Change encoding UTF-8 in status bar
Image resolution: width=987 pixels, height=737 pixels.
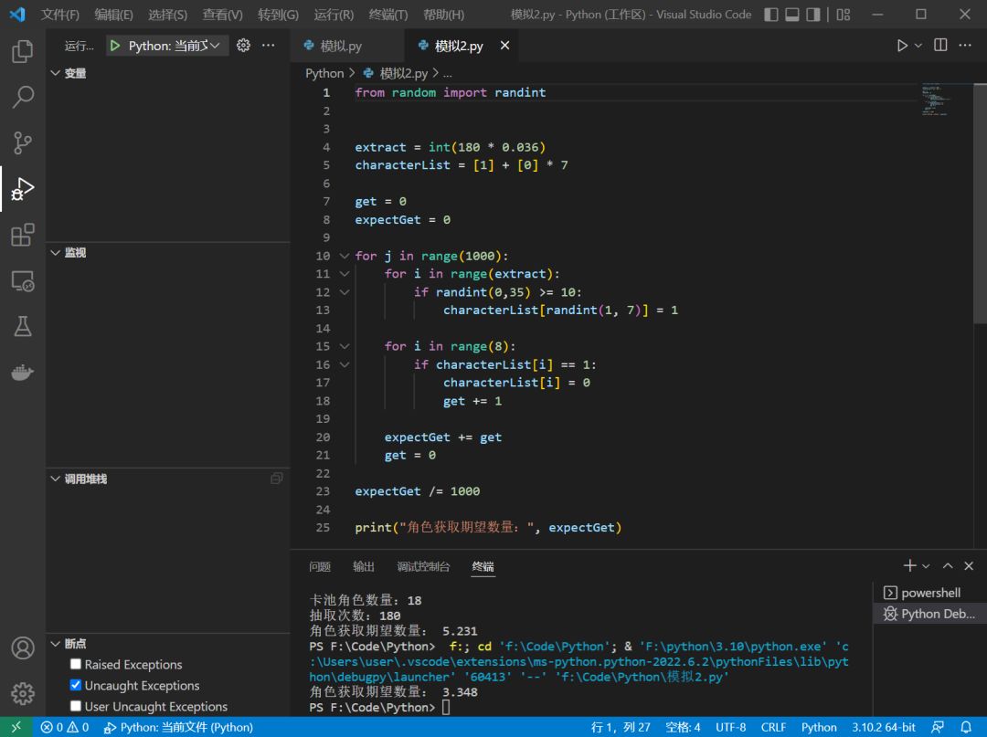click(x=730, y=727)
